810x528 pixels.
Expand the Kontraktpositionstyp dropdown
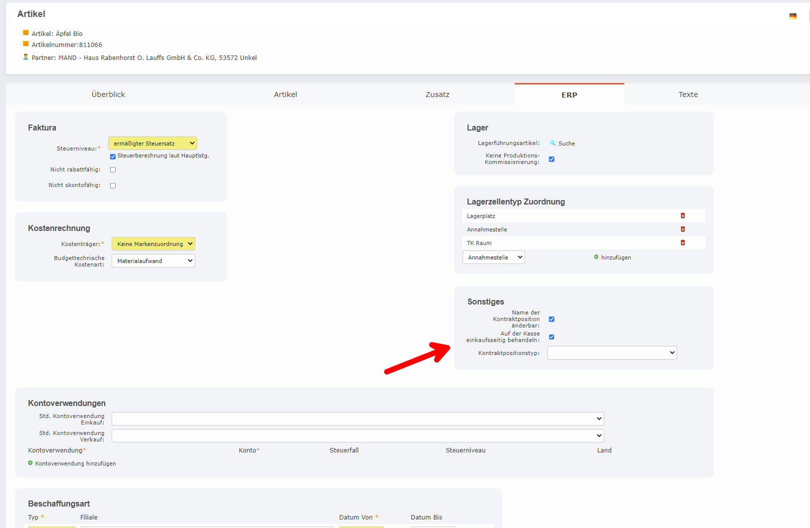612,353
